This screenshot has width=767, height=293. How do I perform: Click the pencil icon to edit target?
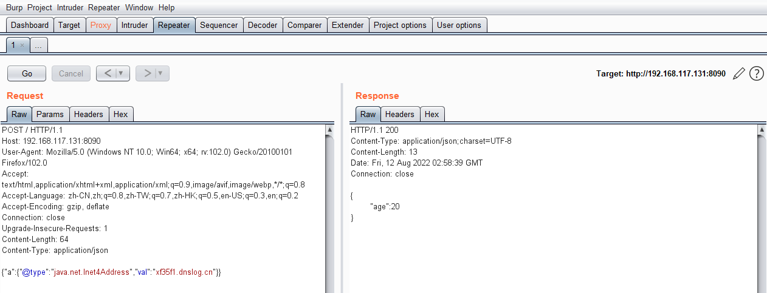pos(738,73)
